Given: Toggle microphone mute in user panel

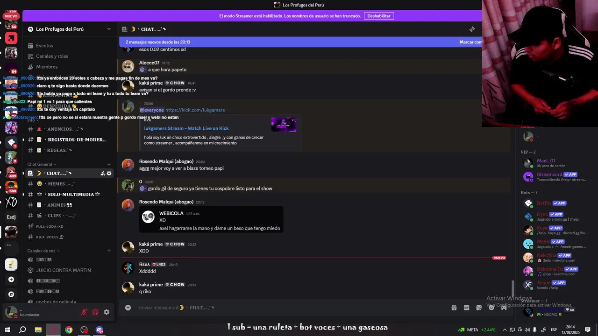Looking at the screenshot, I should click(84, 312).
